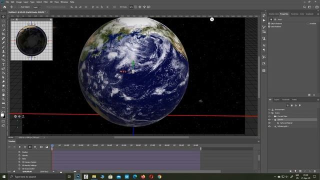Open the Window menu
The width and height of the screenshot is (320, 180).
[64, 2]
